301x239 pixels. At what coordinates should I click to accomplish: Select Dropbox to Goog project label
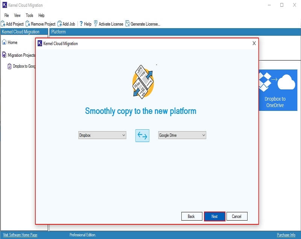[x=24, y=66]
